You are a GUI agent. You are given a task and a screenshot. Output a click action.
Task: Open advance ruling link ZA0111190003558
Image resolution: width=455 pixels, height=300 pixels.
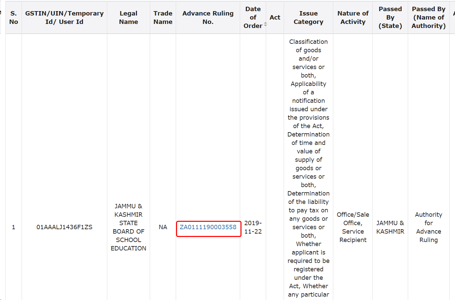[x=208, y=227]
